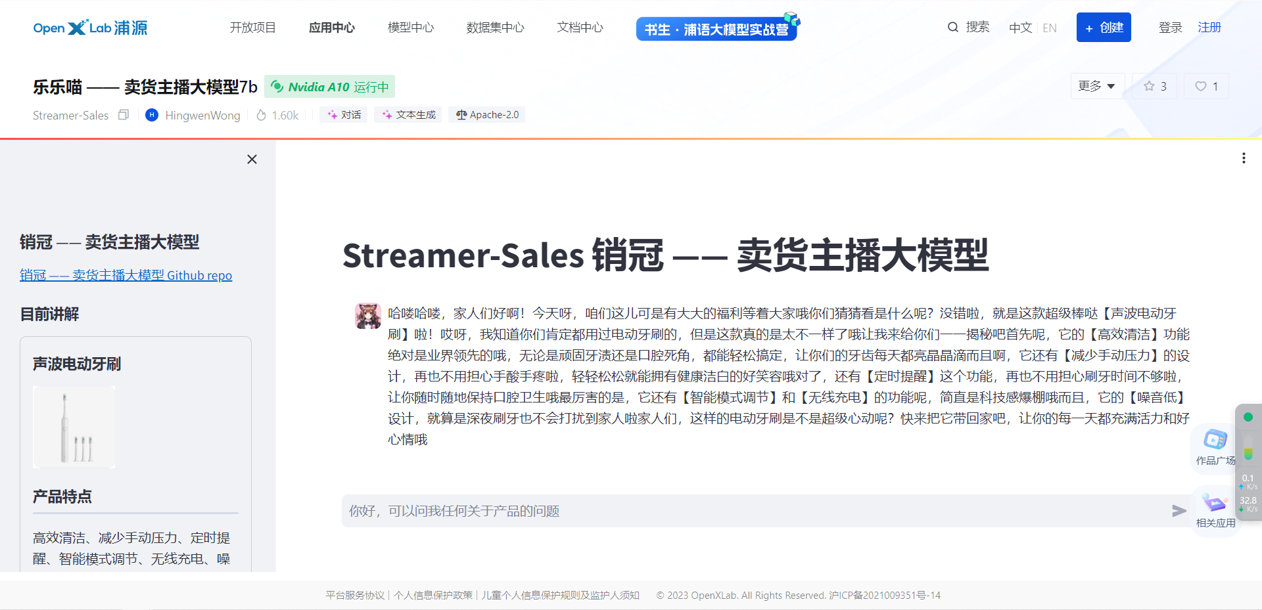Viewport: 1262px width, 610px height.
Task: Click the 声波电动牙刷 product thumbnail
Action: click(x=74, y=427)
